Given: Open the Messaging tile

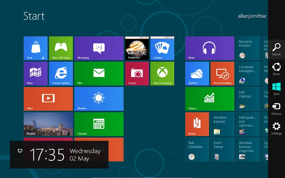Looking at the screenshot, I should 99,48.
